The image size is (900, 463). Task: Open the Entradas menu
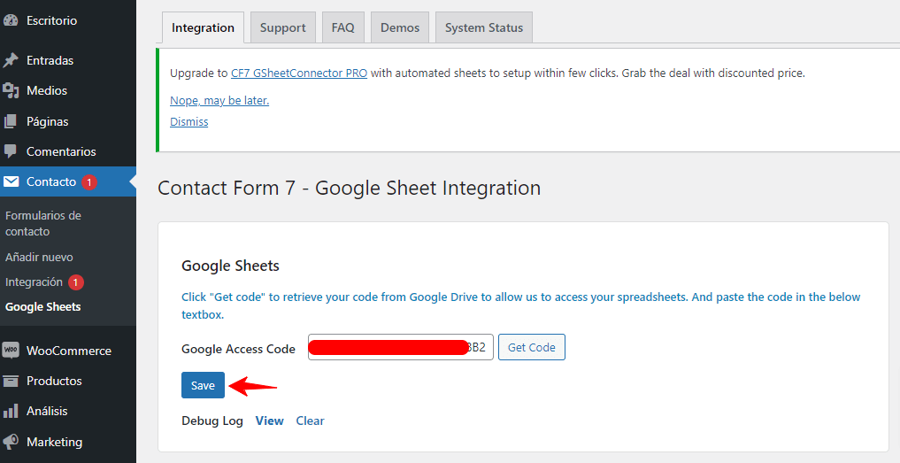(x=50, y=60)
